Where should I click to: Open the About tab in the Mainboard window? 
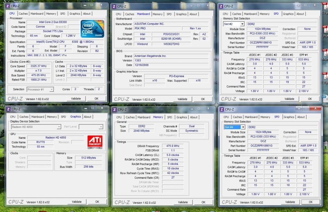pos(193,14)
